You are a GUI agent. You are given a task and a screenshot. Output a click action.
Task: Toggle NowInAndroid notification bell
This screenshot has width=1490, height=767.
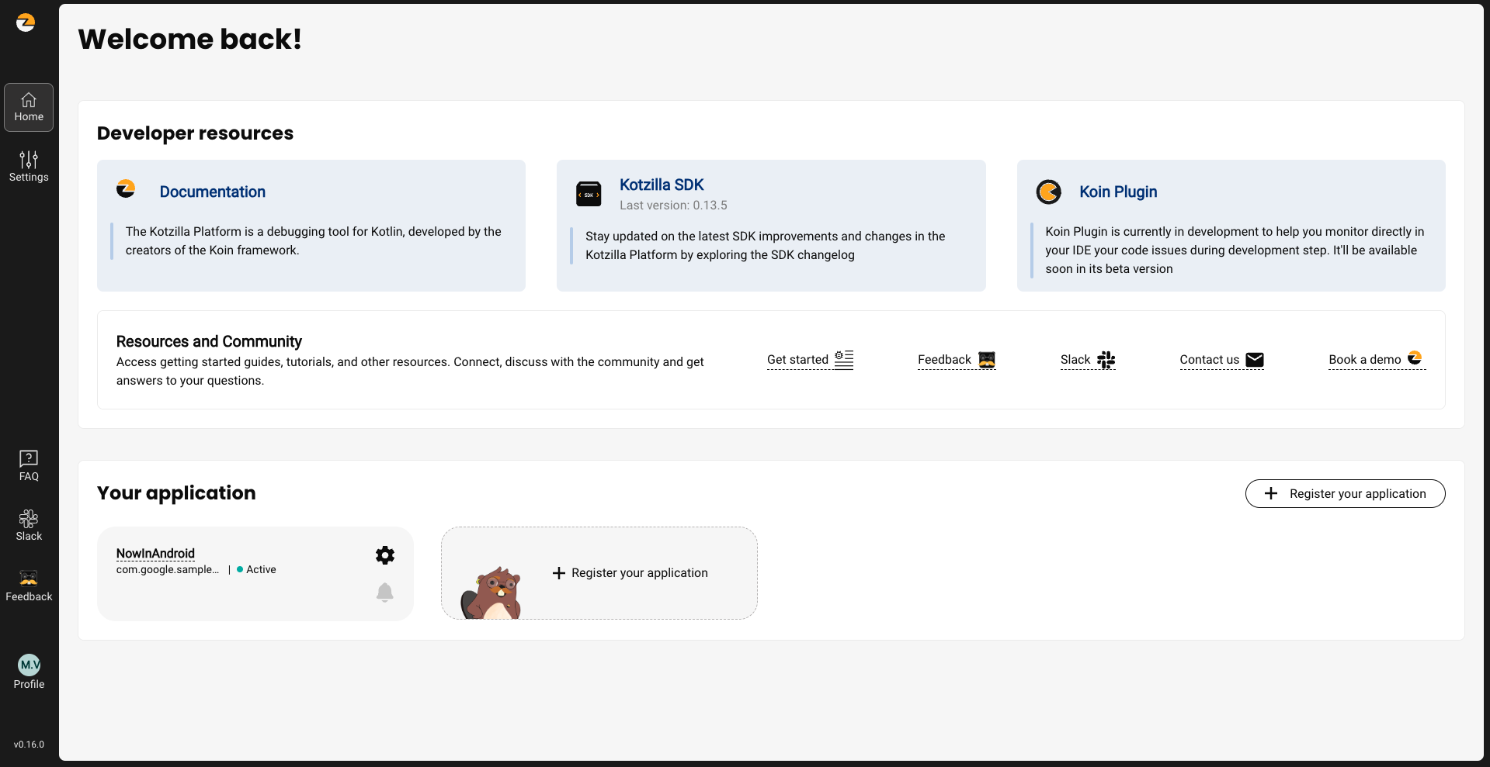(385, 593)
